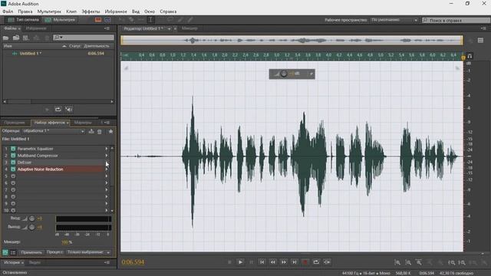Image resolution: width=491 pixels, height=276 pixels.
Task: Select the Time Selection tool
Action: point(150,20)
